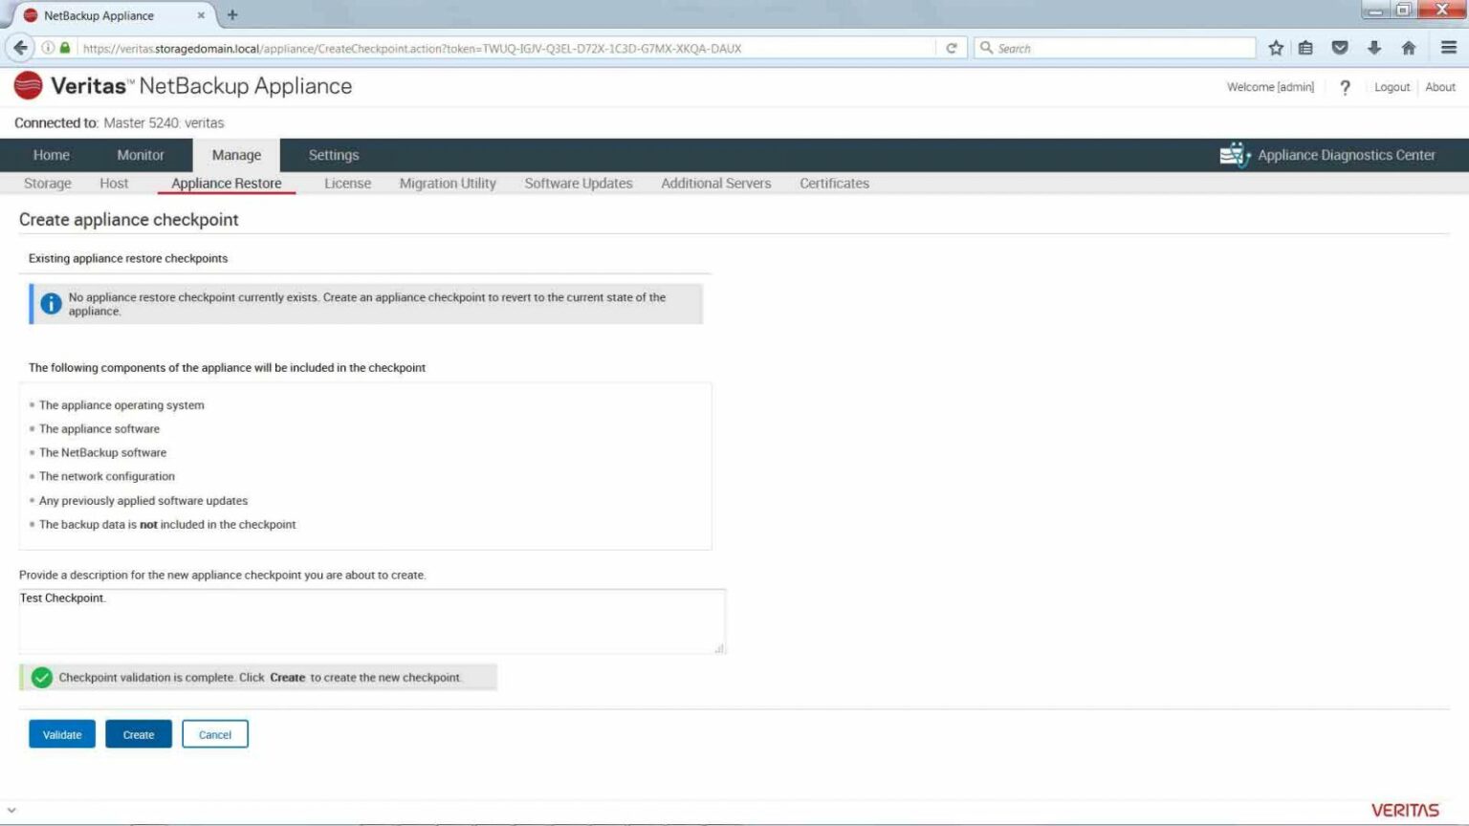This screenshot has width=1469, height=826.
Task: Log out using the Logout link
Action: click(x=1392, y=87)
